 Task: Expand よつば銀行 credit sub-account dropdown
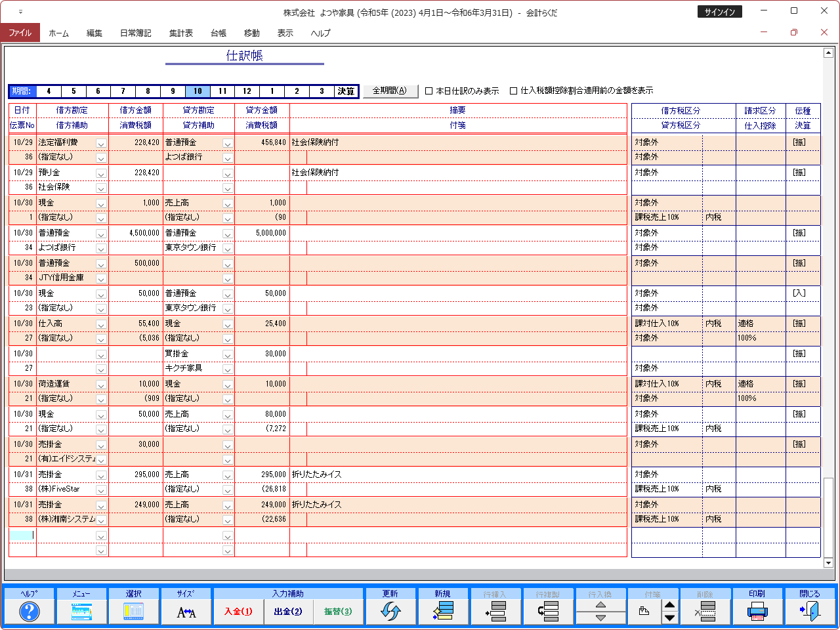click(227, 157)
